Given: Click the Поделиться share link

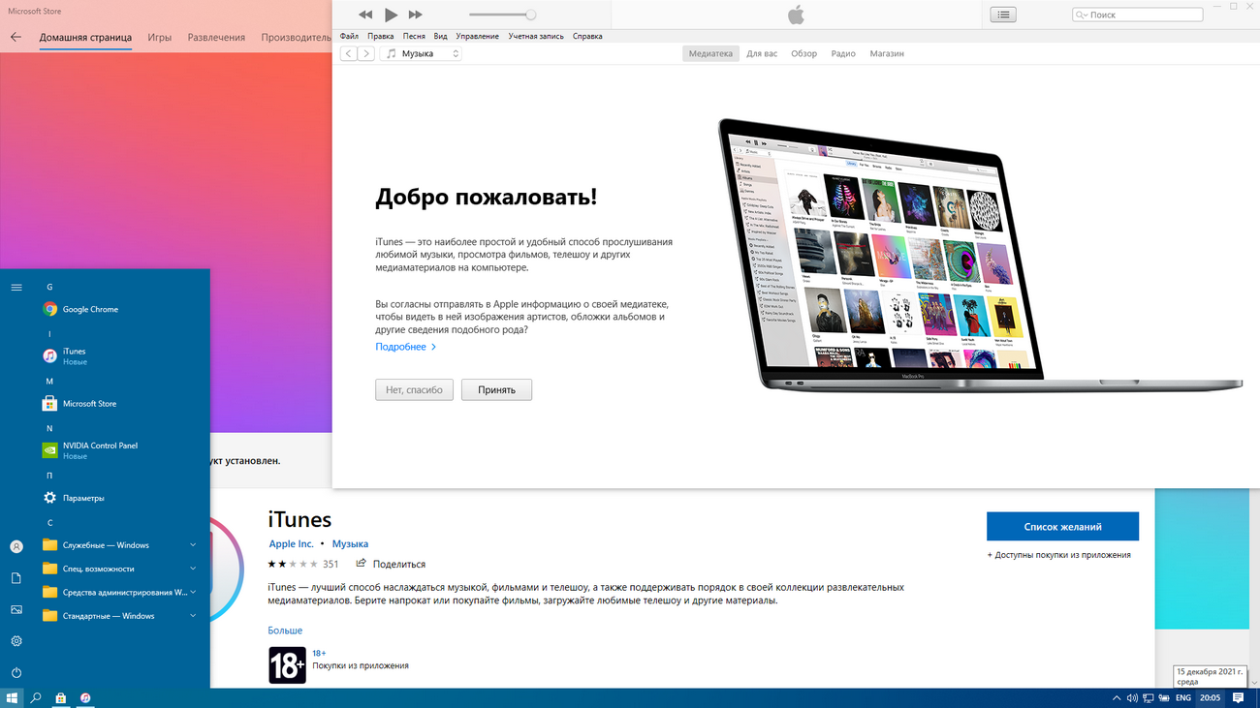Looking at the screenshot, I should click(391, 564).
